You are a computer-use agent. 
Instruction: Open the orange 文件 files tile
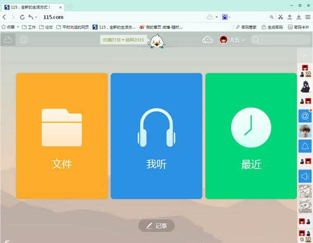pos(62,136)
